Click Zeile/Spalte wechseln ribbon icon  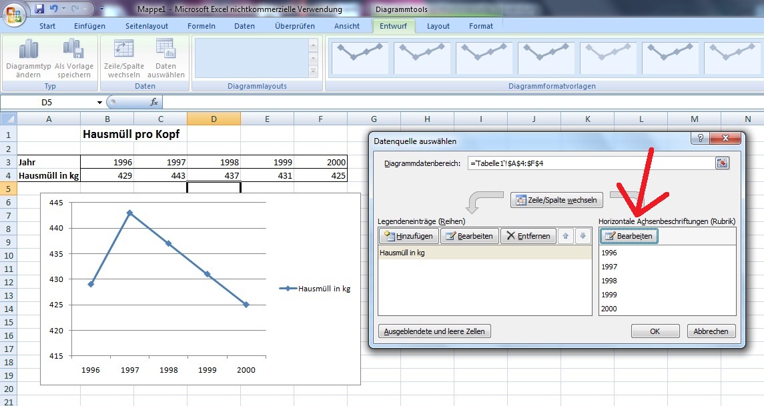[x=123, y=49]
